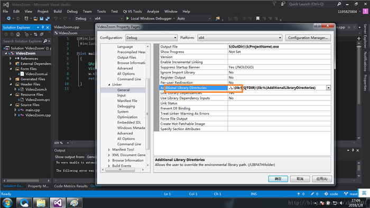Image resolution: width=370 pixels, height=208 pixels.
Task: Open file explorer from the taskbar
Action: click(x=41, y=203)
